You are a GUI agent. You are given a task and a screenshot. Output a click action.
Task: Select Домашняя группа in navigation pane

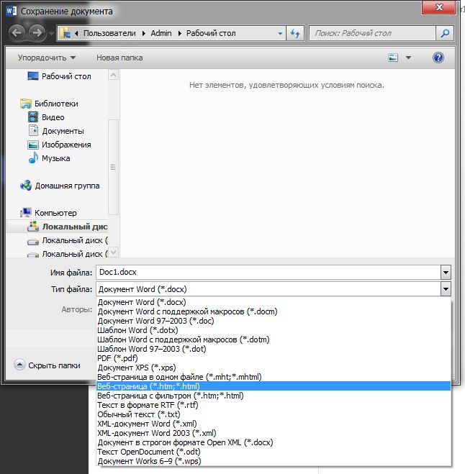tap(67, 186)
